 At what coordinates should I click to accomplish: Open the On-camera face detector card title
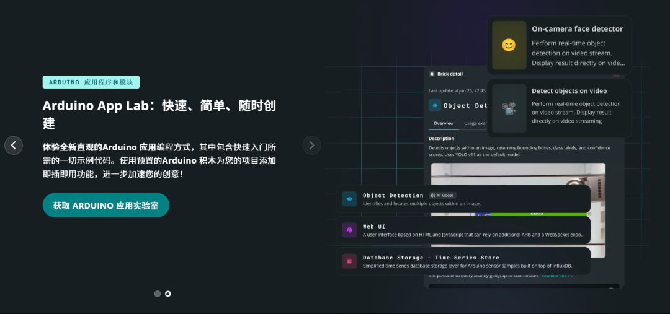(578, 29)
